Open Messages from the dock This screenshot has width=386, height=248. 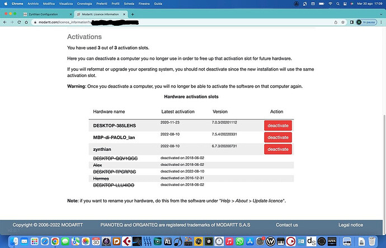point(65,242)
